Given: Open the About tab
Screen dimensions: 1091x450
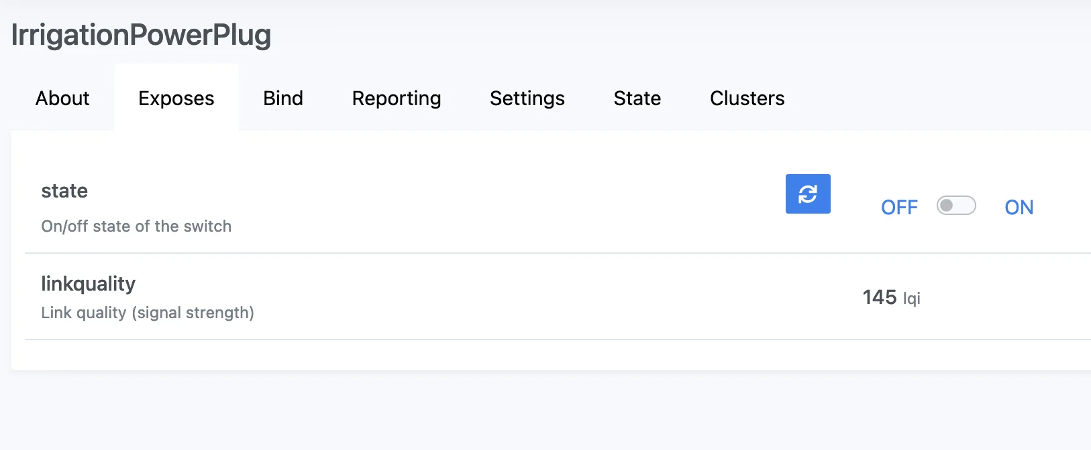Looking at the screenshot, I should [62, 98].
